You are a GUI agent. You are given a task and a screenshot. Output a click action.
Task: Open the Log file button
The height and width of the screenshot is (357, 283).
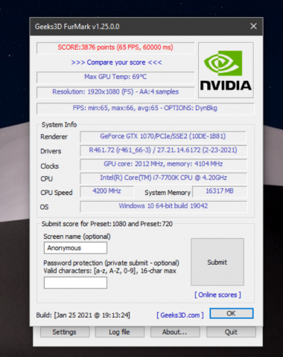coord(119,332)
